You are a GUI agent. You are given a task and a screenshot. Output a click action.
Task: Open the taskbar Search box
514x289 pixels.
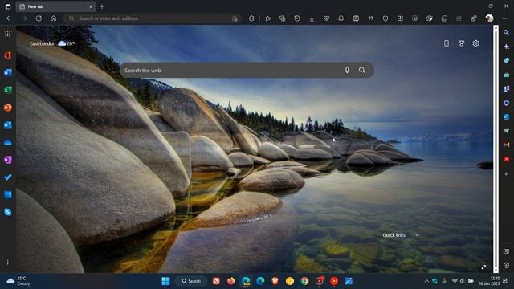[x=191, y=281]
